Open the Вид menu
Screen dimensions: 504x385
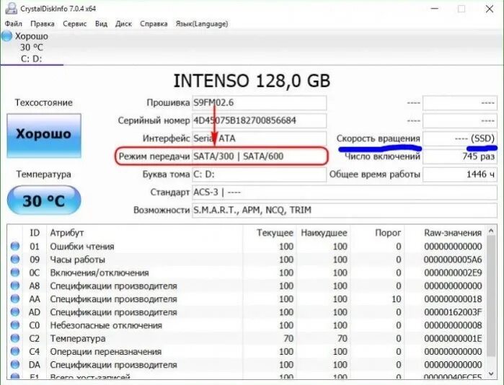(x=101, y=24)
